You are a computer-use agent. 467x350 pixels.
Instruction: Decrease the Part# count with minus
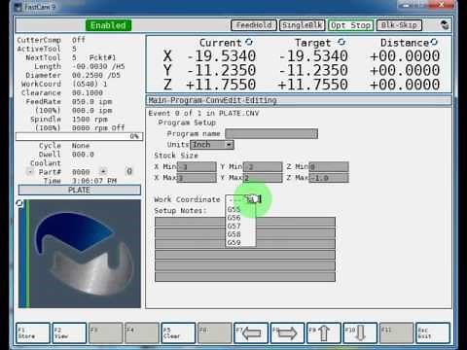pos(30,171)
